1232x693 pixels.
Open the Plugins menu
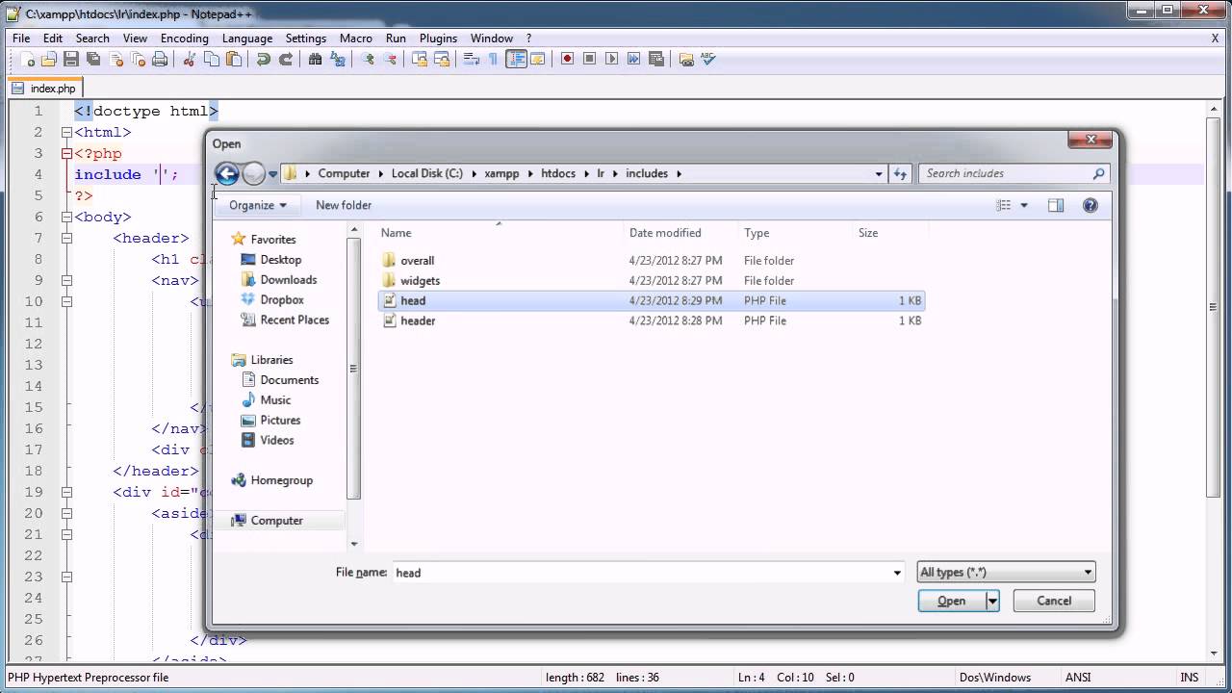[x=438, y=38]
